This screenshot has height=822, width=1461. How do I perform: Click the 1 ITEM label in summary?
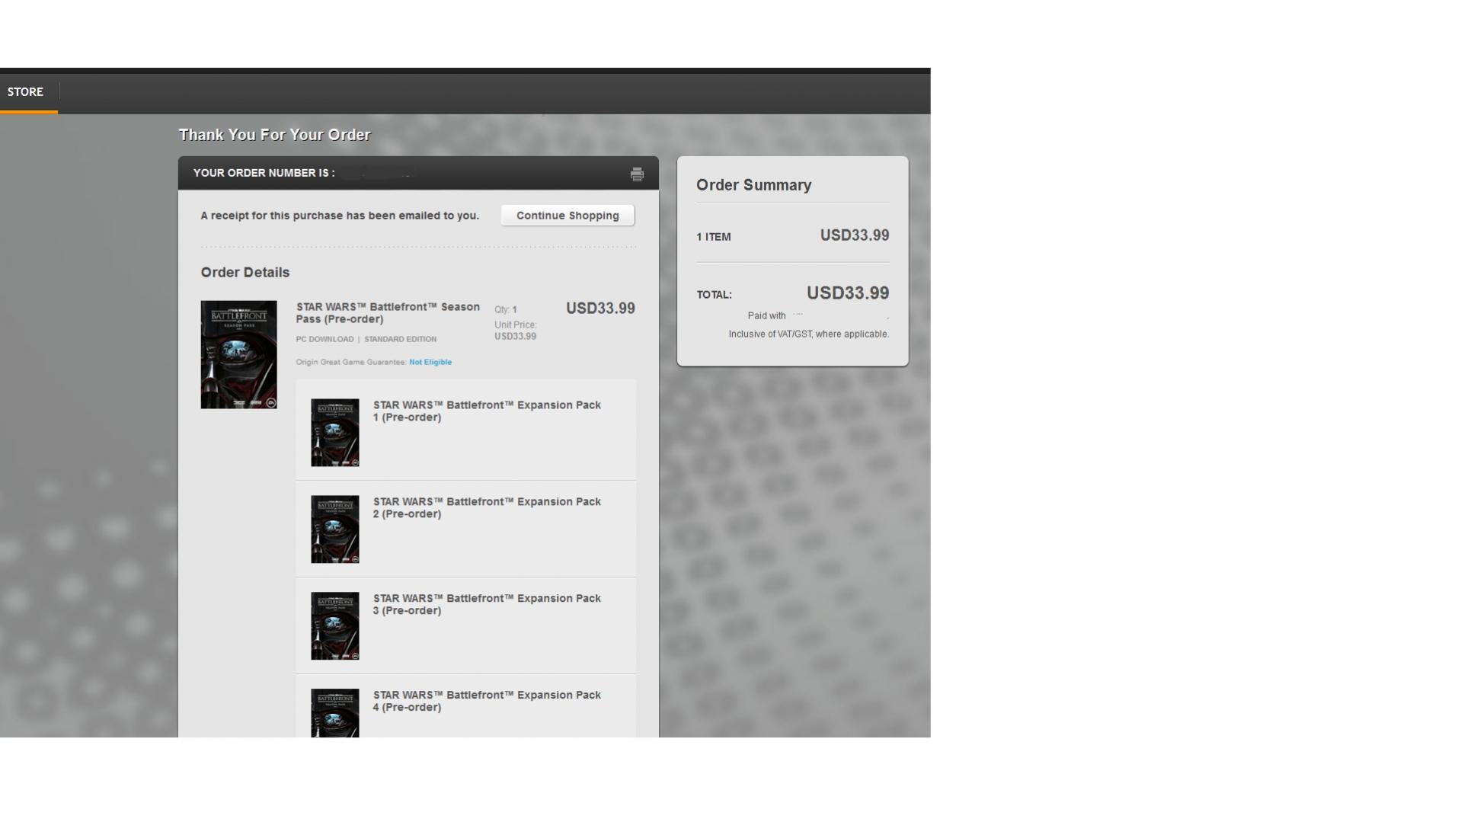tap(714, 237)
